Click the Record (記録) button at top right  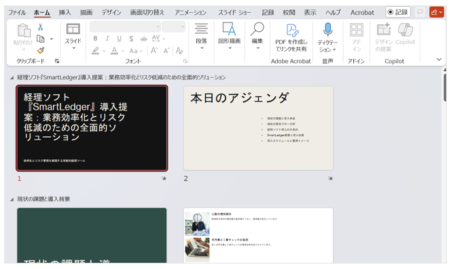[x=398, y=12]
